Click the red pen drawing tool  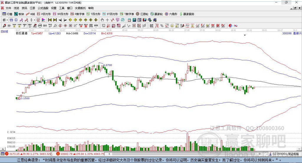tap(4, 26)
